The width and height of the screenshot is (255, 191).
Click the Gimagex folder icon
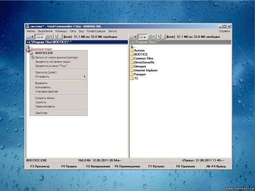132,66
